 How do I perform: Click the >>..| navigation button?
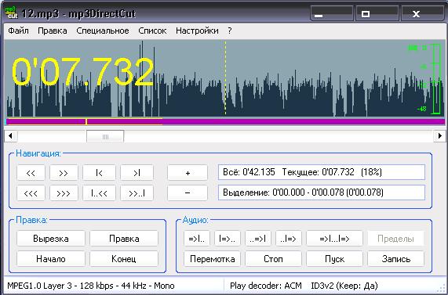[137, 193]
